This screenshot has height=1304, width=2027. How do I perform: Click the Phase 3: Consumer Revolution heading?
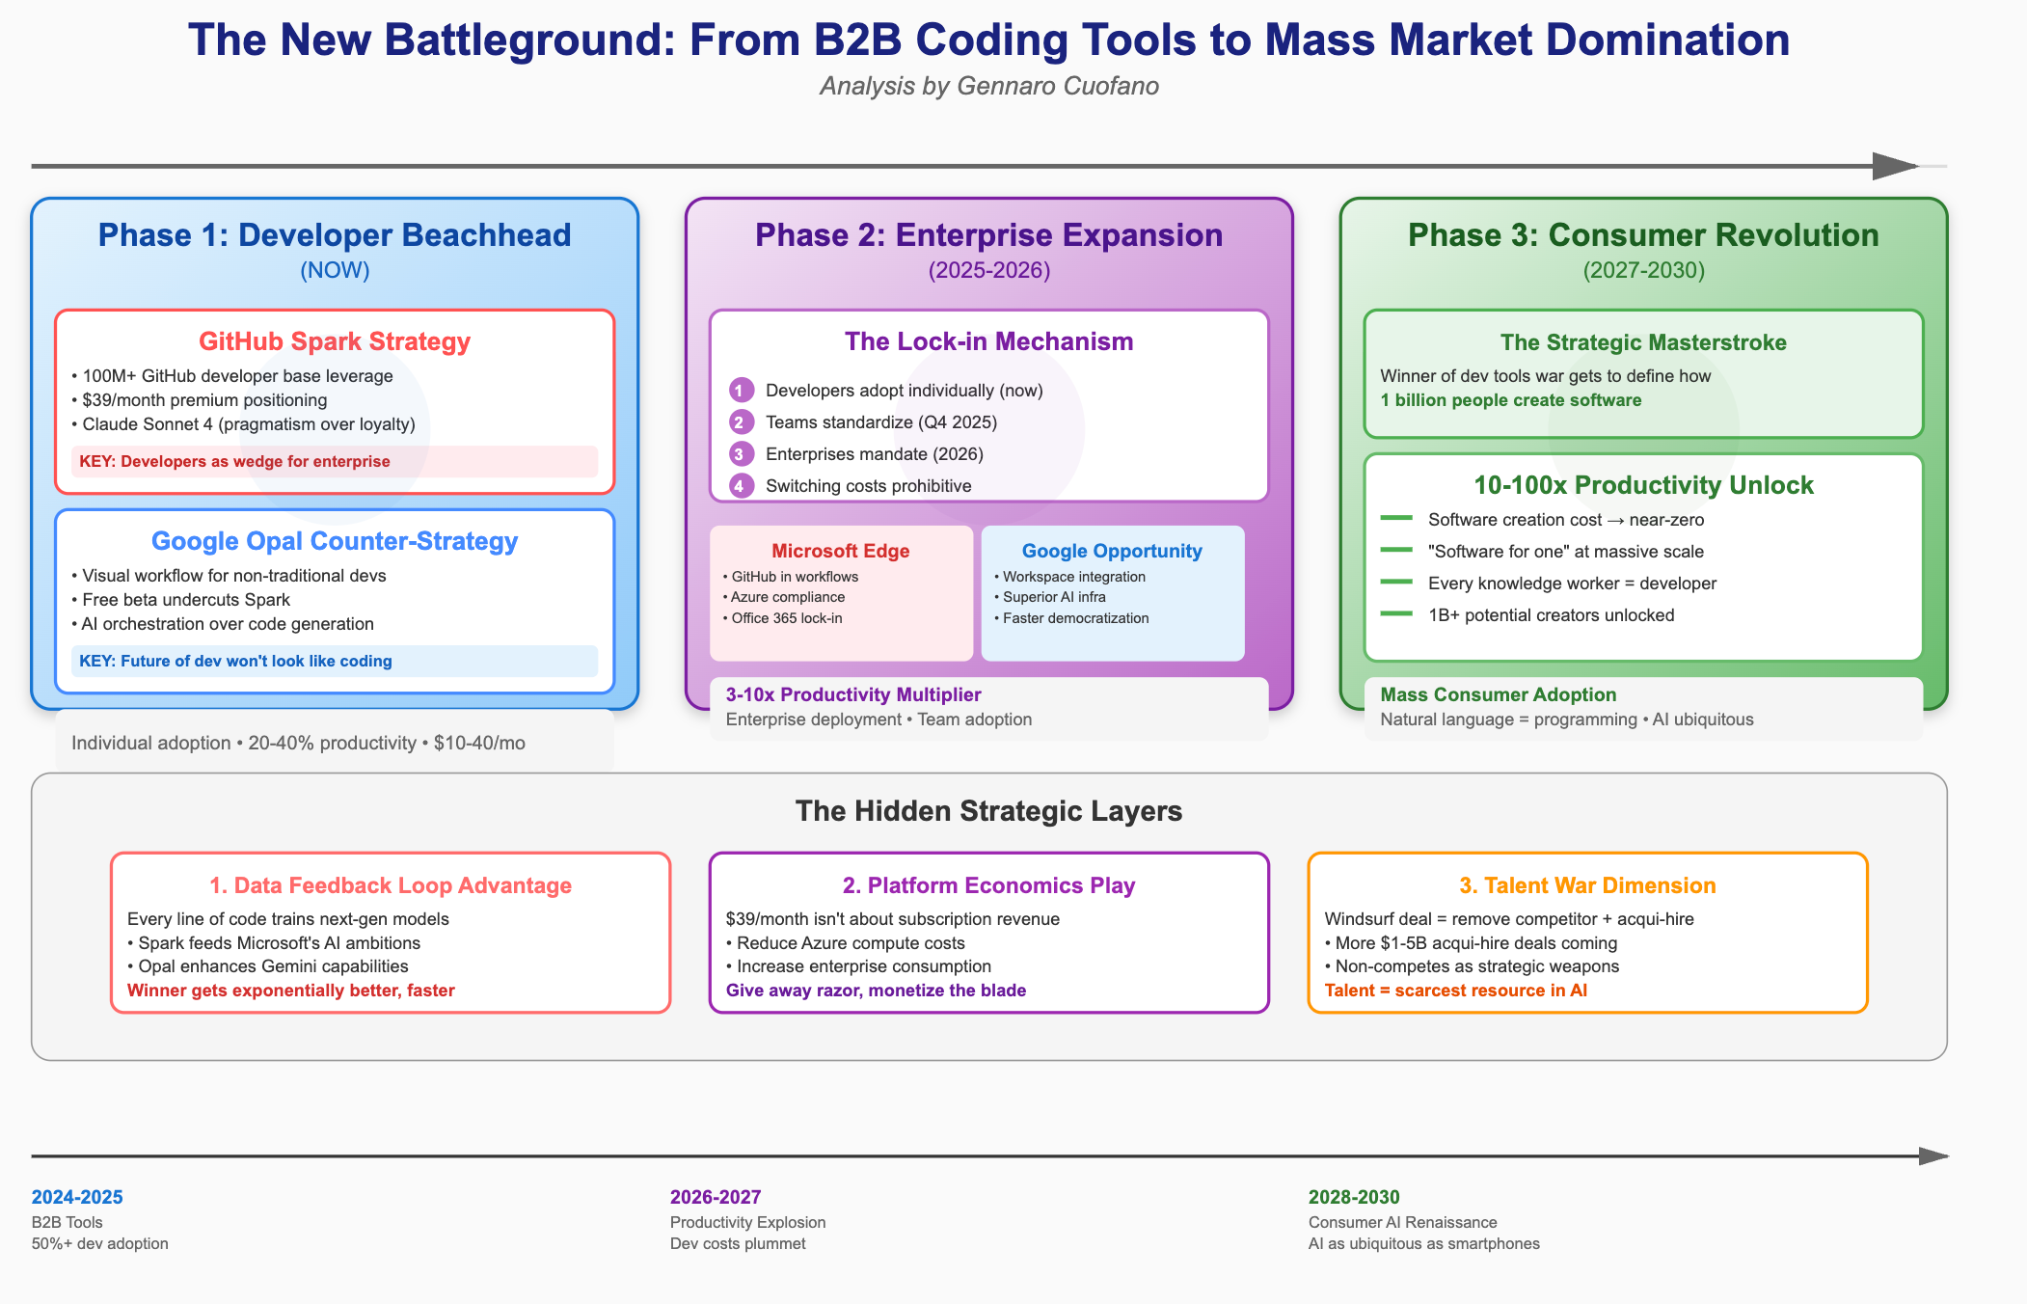[x=1643, y=235]
